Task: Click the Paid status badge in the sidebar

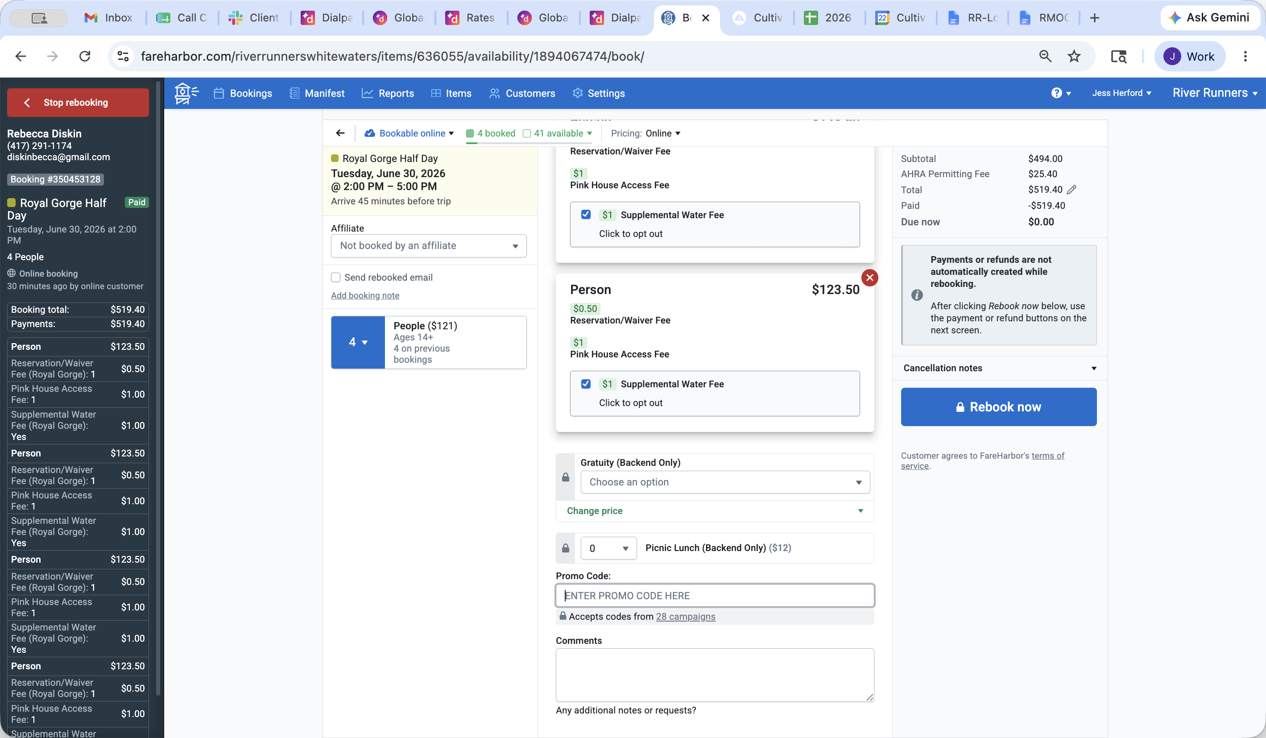Action: click(136, 202)
